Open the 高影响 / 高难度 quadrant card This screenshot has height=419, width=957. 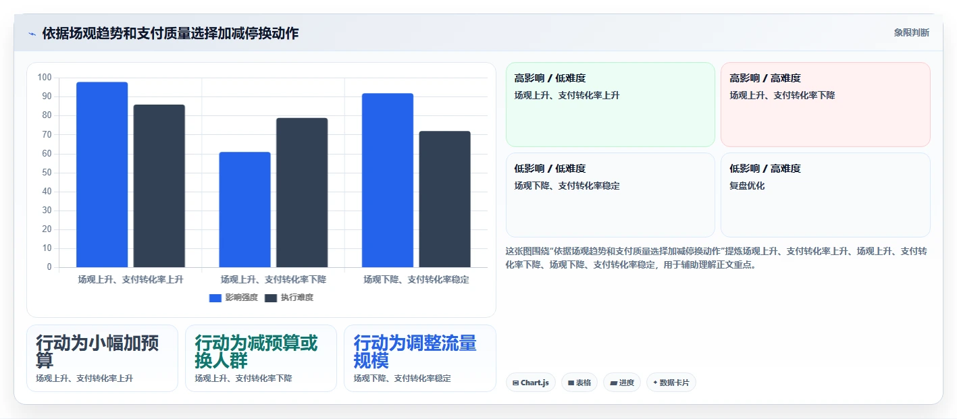pyautogui.click(x=825, y=105)
